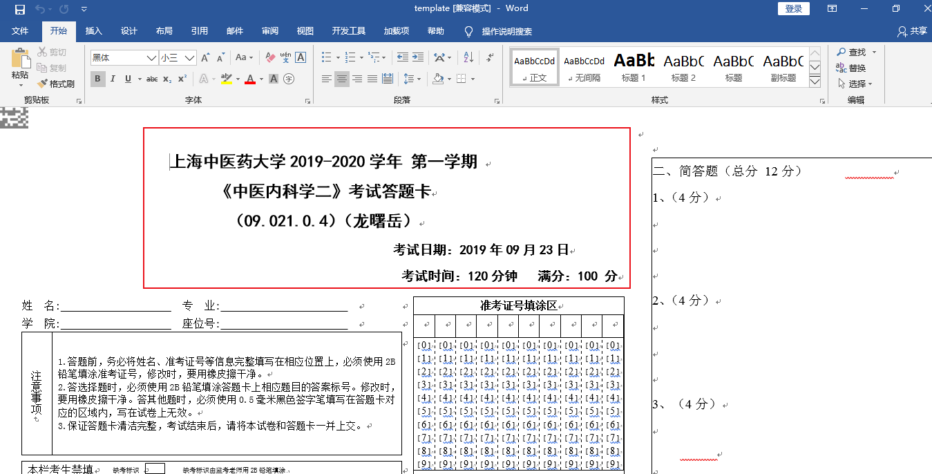Click the 登录 (Sign in) button

pyautogui.click(x=793, y=9)
